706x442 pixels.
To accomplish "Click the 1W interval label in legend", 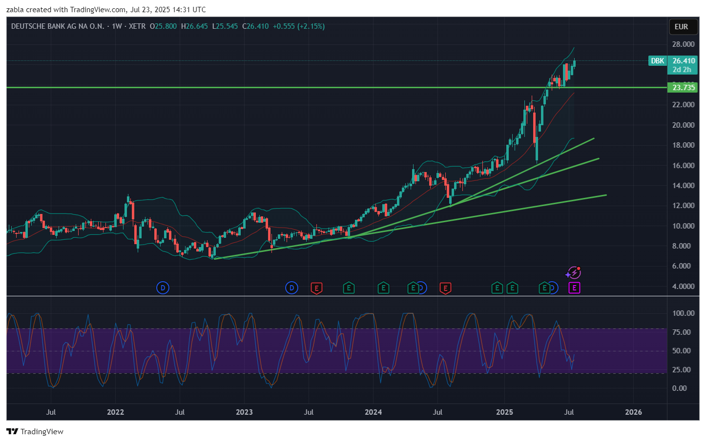I will pyautogui.click(x=117, y=26).
